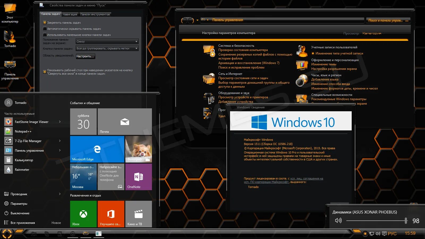Switch to the 'Панель задач' tab
This screenshot has height=239, width=425.
[50, 14]
